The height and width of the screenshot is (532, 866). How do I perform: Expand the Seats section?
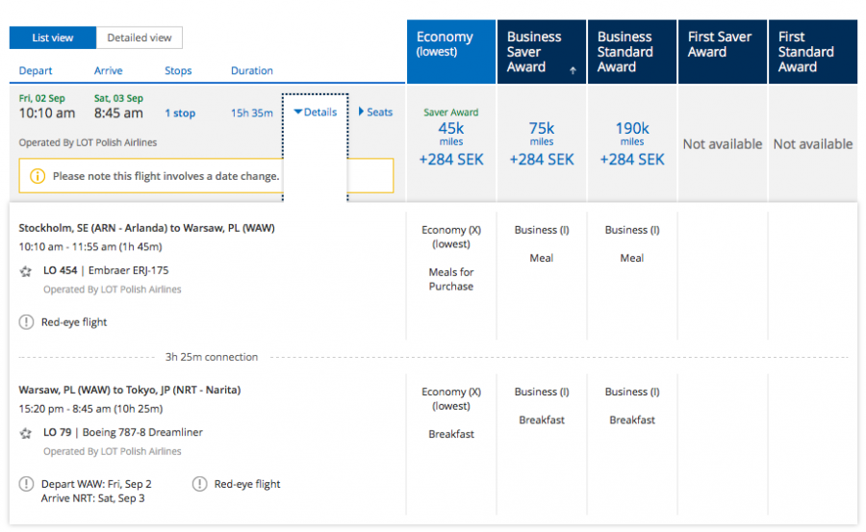click(375, 112)
